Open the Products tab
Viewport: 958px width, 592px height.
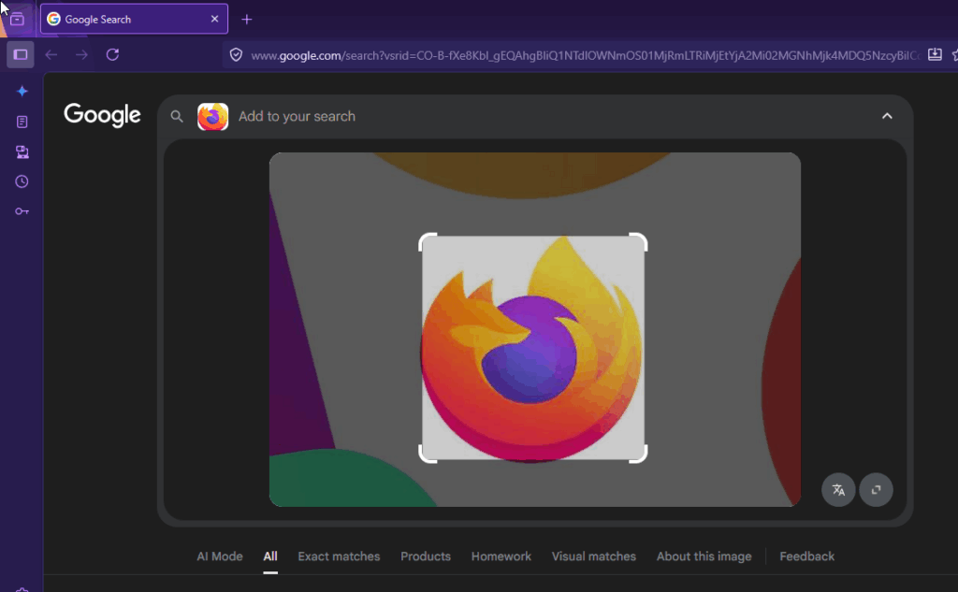point(426,556)
